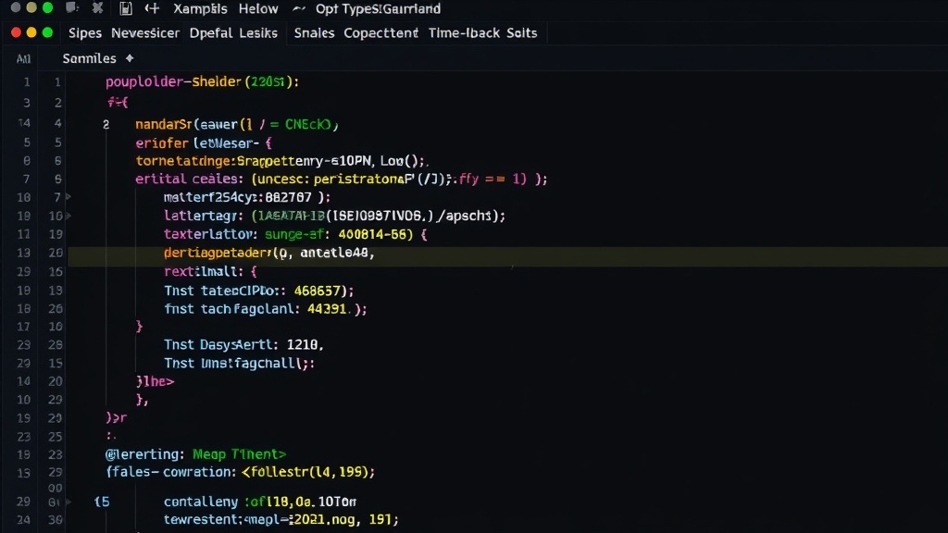Image resolution: width=948 pixels, height=533 pixels.
Task: Click the value 44391 in tachfagolanl line
Action: [327, 309]
